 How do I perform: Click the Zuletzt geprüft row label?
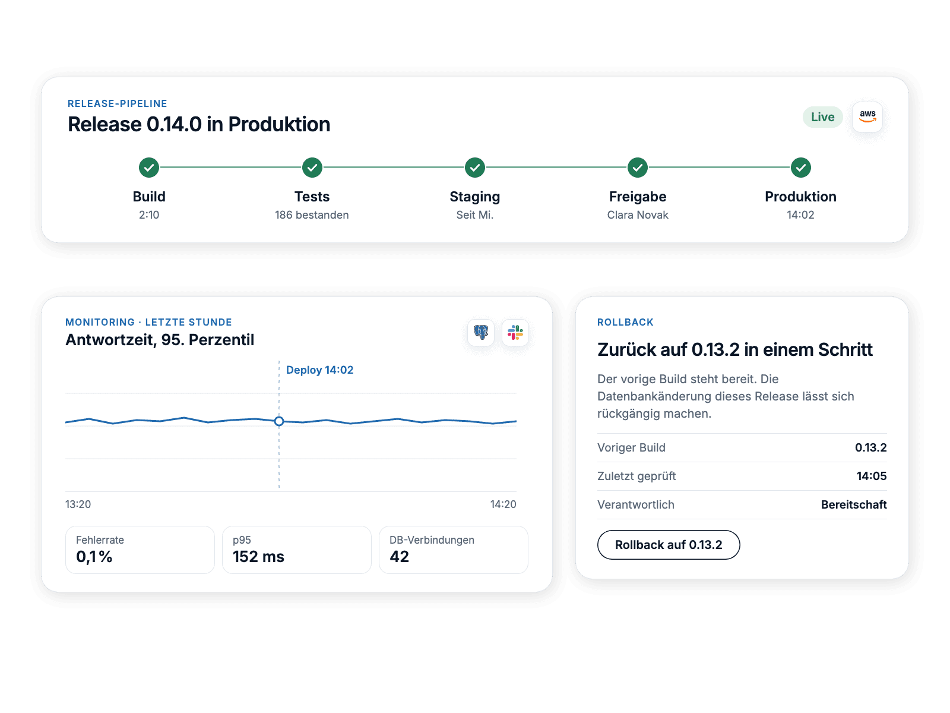[x=636, y=476]
